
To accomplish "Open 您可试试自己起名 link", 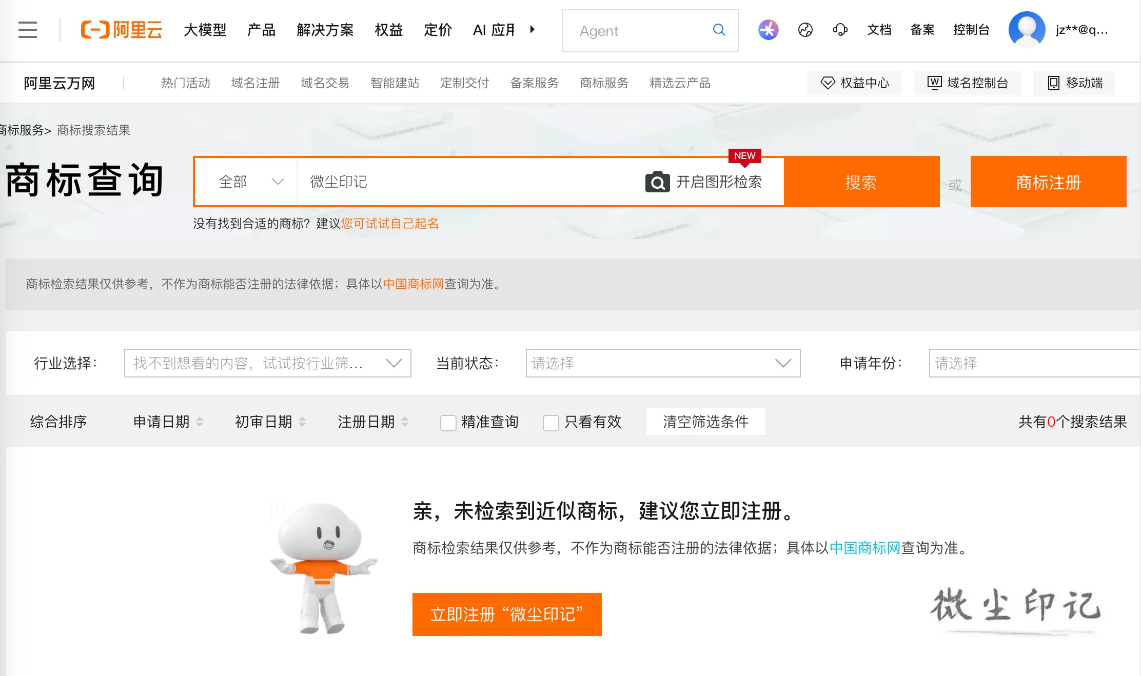I will click(390, 223).
